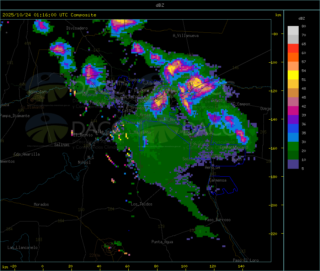Click the red 60-65 dBZ legend swatch
This screenshot has height=271, width=320.
pyautogui.click(x=293, y=48)
